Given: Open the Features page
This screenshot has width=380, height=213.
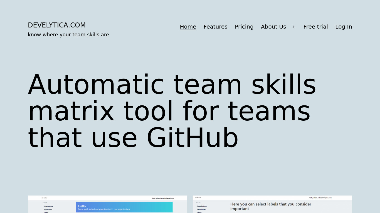Looking at the screenshot, I should click(x=216, y=27).
